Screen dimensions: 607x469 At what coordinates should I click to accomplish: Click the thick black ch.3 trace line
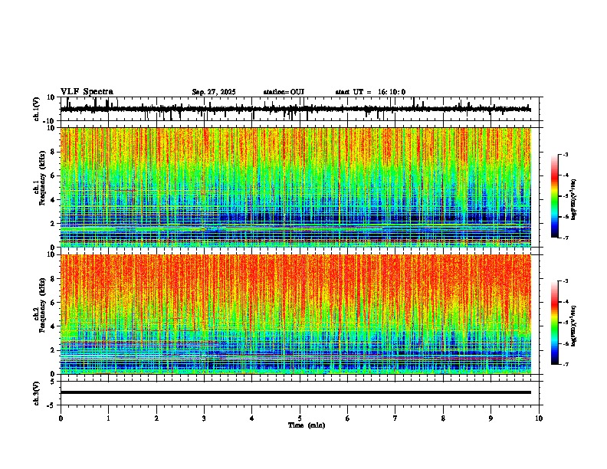[295, 392]
